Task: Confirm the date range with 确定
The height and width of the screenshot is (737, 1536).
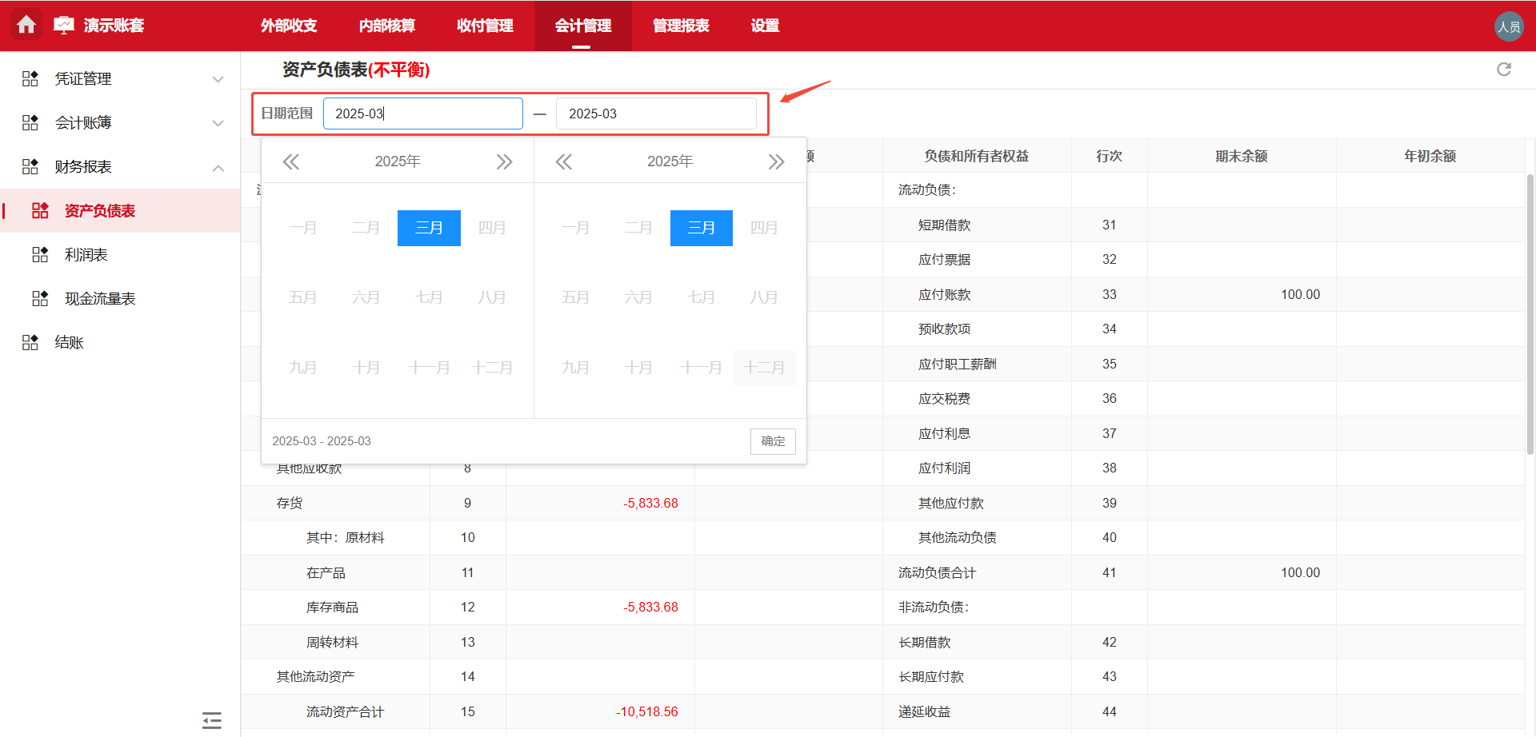Action: (x=772, y=441)
